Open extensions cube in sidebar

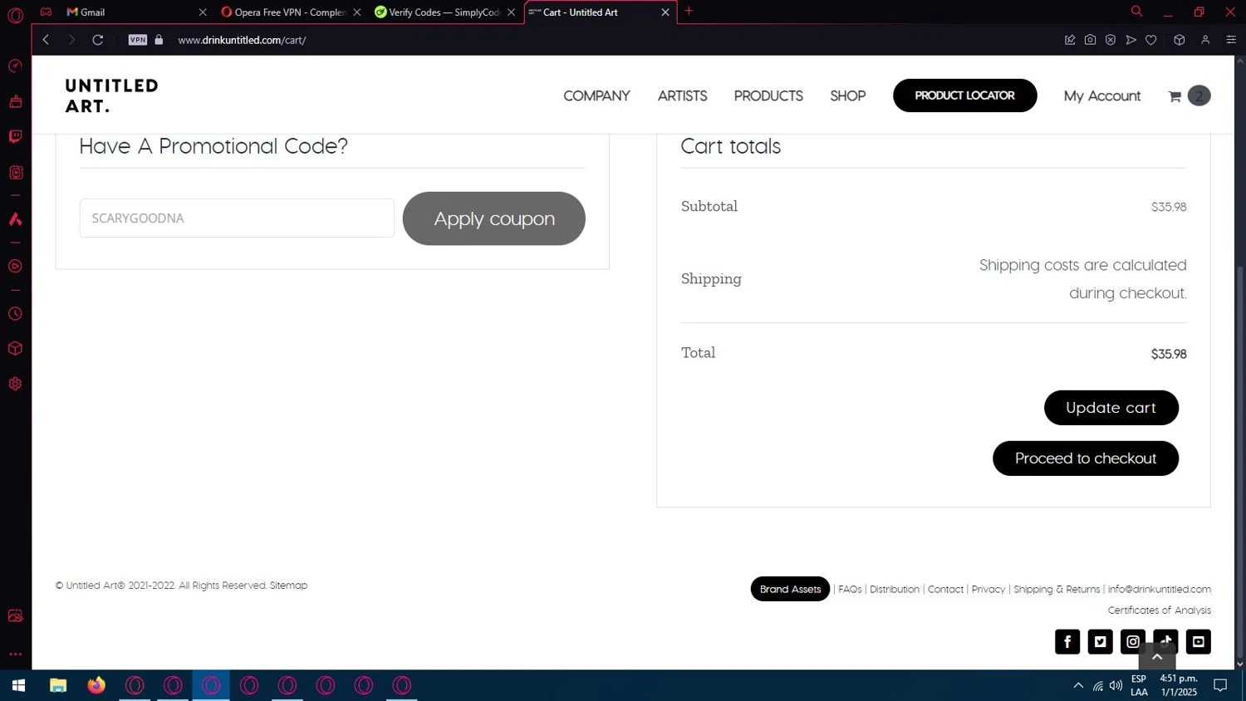coord(15,349)
